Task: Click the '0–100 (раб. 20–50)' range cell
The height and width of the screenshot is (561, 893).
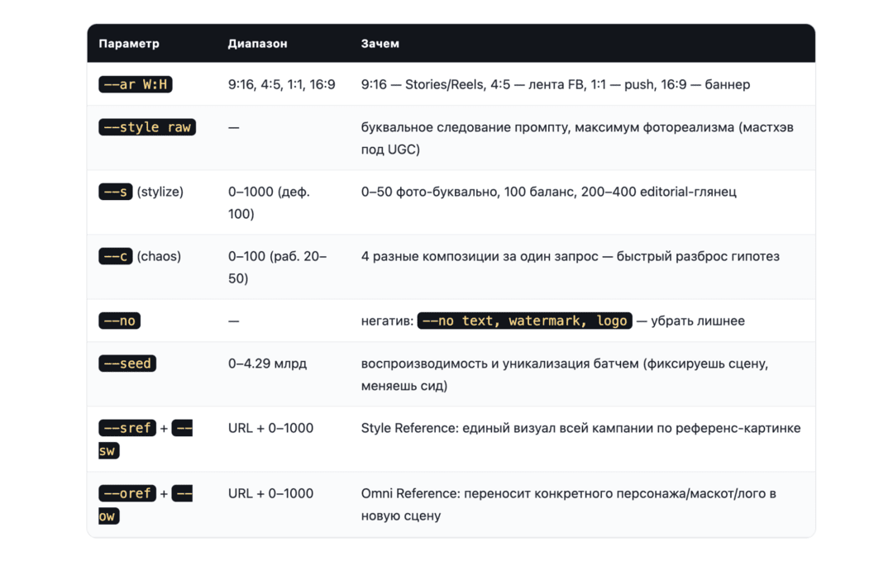Action: (x=277, y=267)
